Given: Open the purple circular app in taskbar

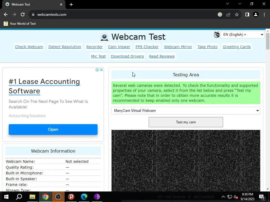Looking at the screenshot, I should (x=97, y=197).
